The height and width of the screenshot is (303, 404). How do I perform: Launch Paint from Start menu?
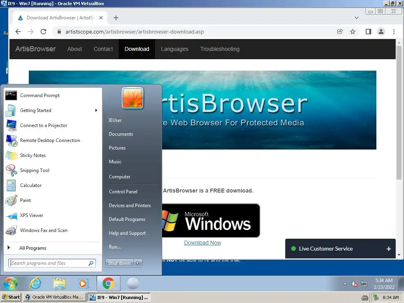point(53,200)
